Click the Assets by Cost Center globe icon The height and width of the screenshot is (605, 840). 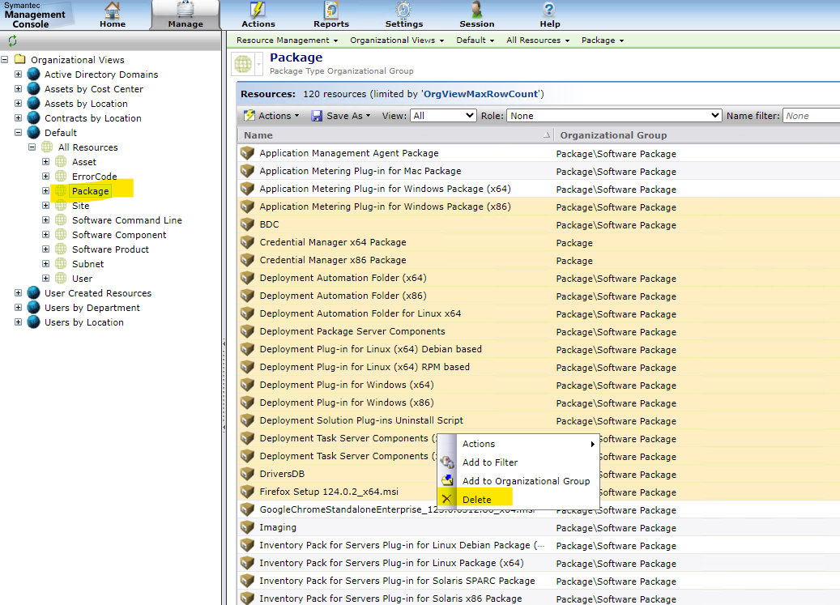pos(34,88)
